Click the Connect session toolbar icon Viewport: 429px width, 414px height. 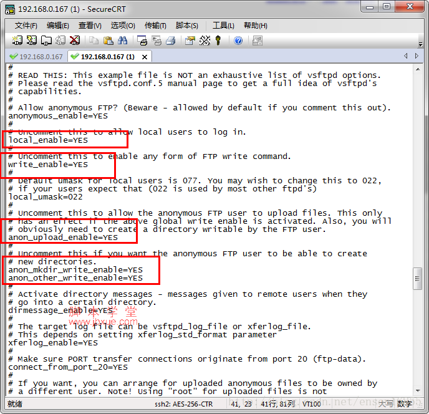[x=17, y=41]
